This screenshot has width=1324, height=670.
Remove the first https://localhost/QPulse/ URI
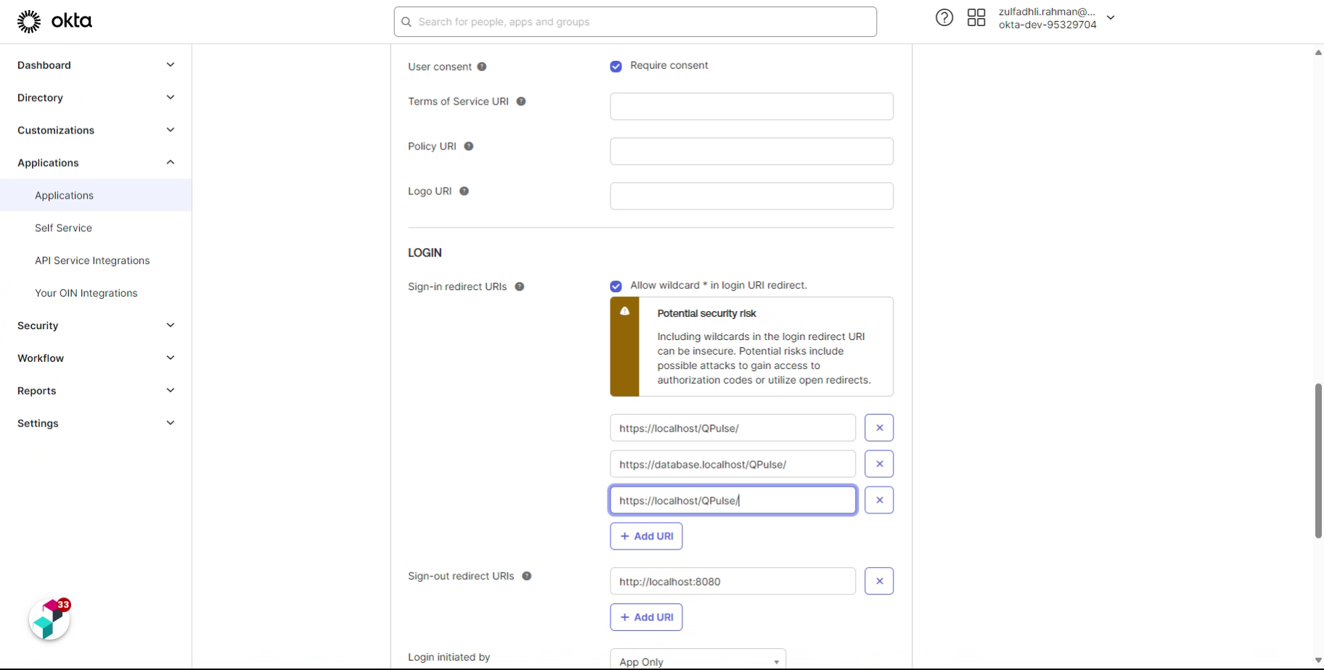[879, 428]
